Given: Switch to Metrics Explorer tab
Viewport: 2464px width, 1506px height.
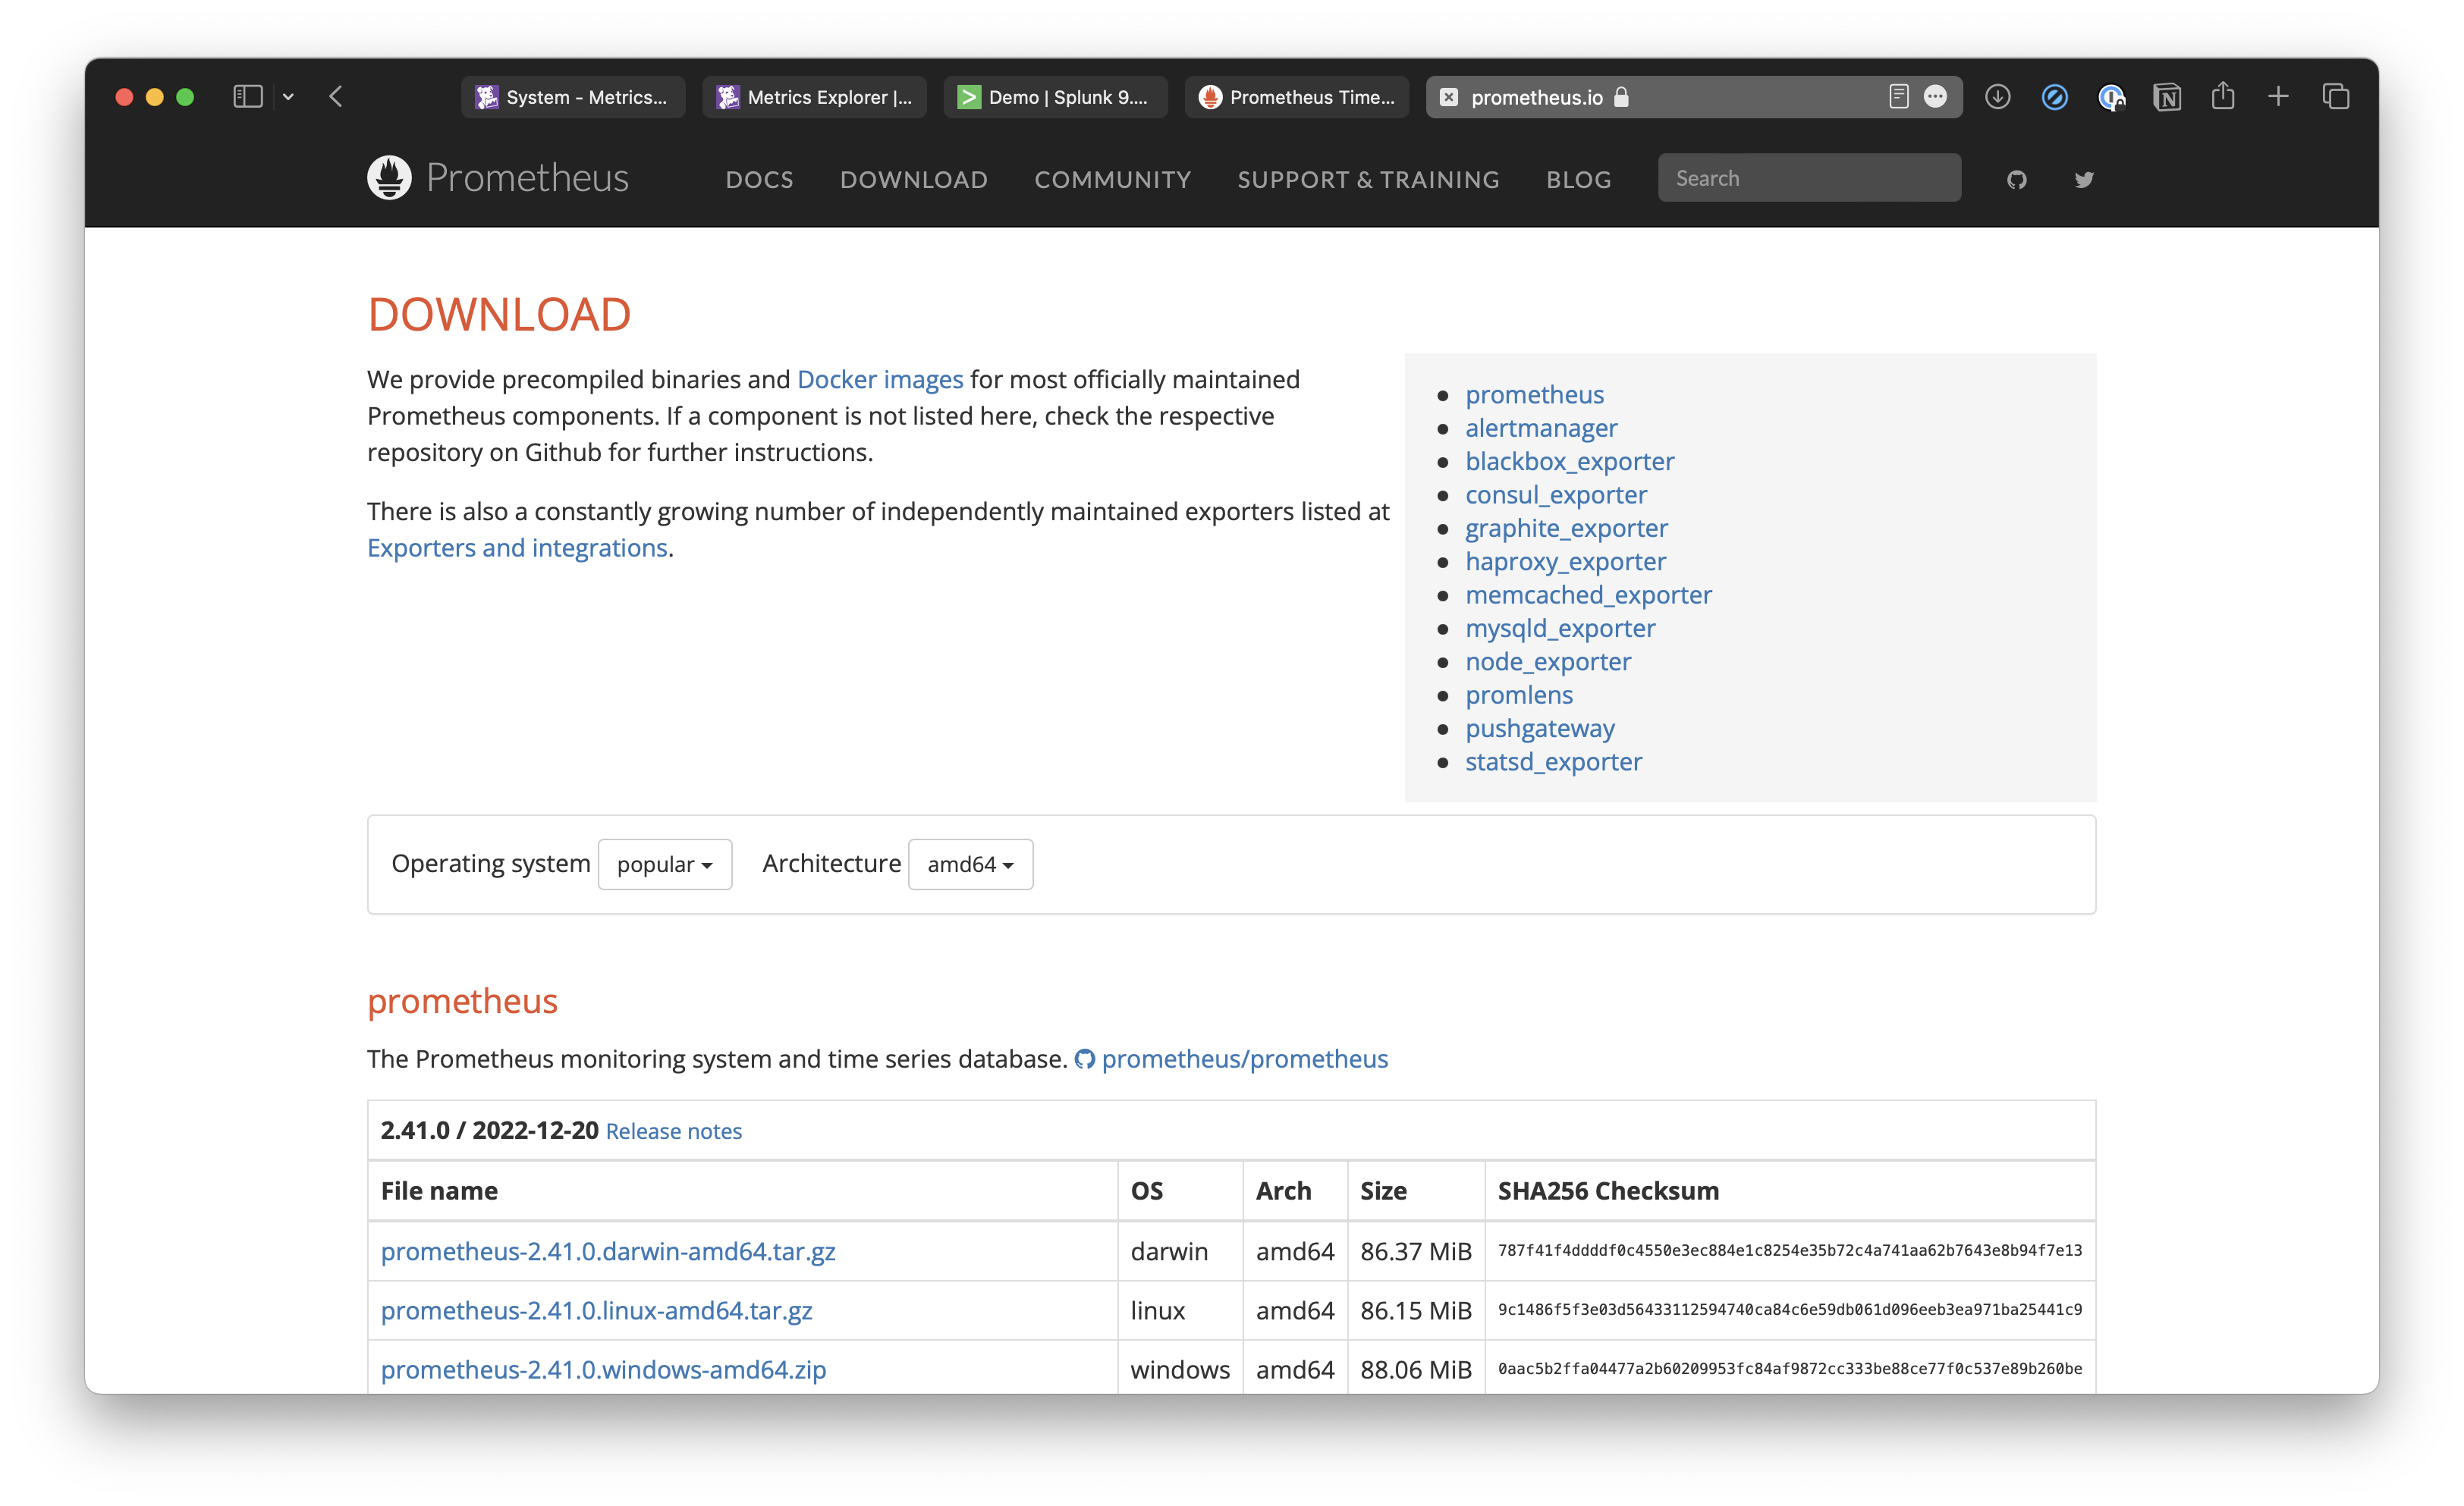Looking at the screenshot, I should tap(814, 97).
